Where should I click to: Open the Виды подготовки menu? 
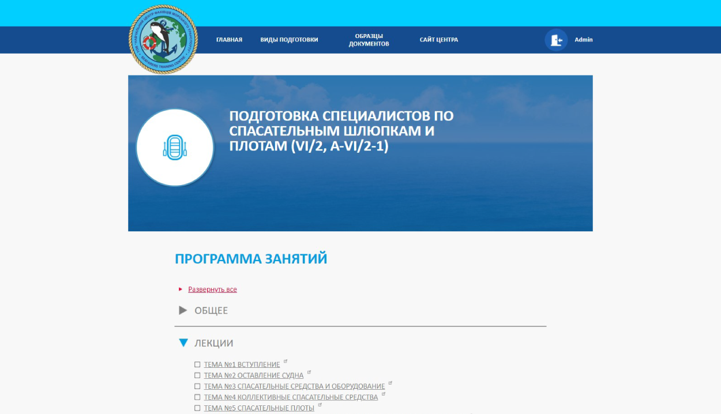pyautogui.click(x=289, y=40)
